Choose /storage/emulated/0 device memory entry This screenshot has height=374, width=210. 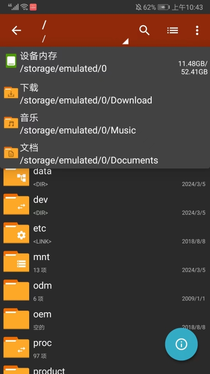tap(105, 62)
